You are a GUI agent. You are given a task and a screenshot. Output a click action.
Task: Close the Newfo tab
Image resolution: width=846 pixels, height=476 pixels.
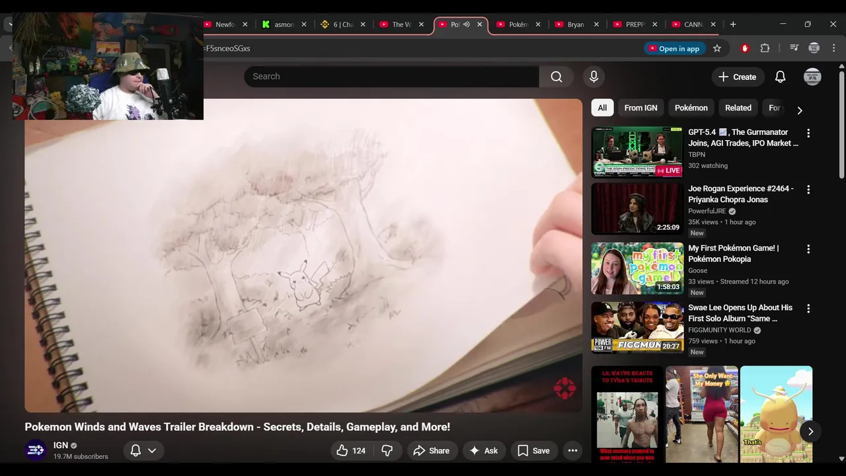tap(245, 24)
